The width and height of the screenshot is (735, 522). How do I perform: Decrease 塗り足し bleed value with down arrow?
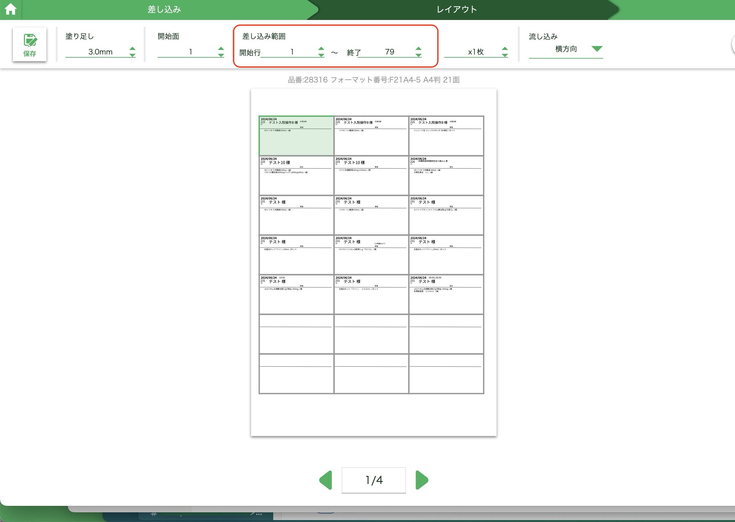click(x=132, y=55)
